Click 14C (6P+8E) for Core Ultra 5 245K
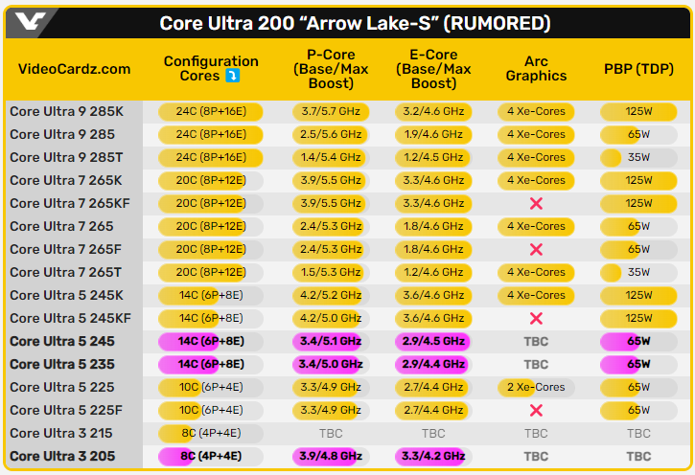This screenshot has height=475, width=695. [211, 295]
